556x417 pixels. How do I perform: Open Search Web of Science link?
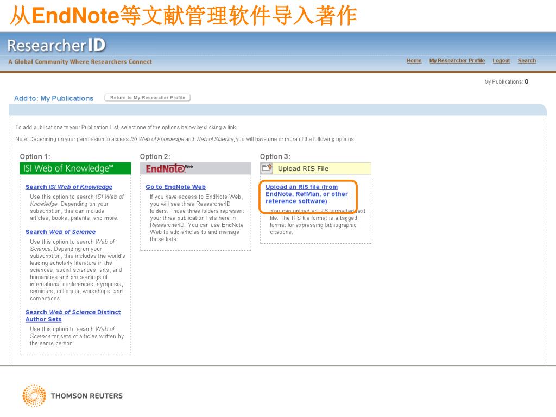coord(61,232)
